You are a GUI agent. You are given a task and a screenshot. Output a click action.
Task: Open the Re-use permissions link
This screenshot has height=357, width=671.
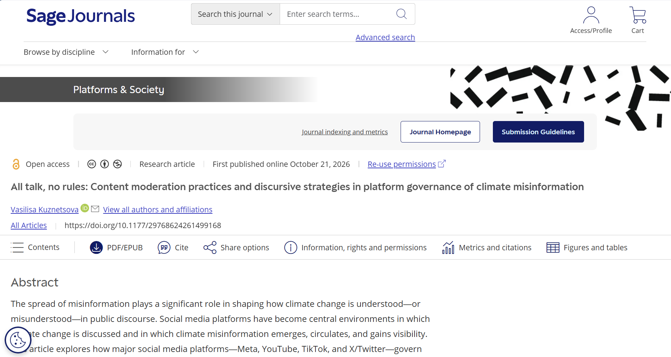402,164
